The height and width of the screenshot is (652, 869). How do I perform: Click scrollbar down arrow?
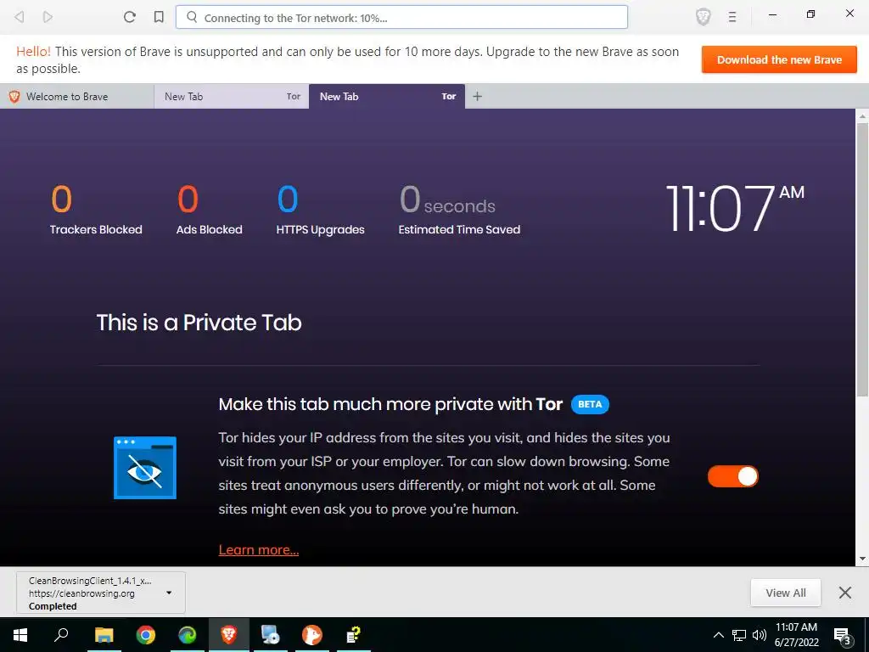862,559
